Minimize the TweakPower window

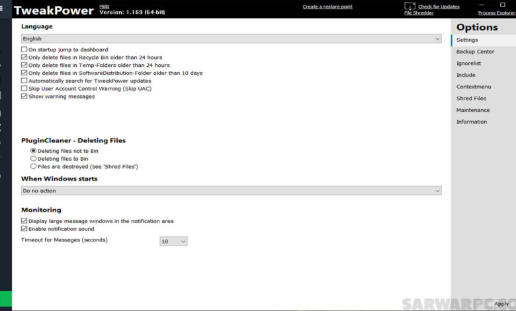[482, 5]
